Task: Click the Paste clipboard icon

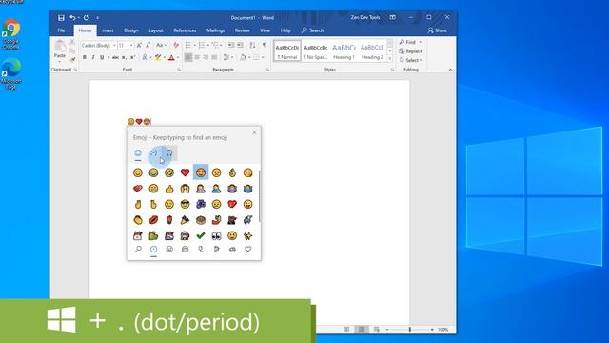Action: 60,46
